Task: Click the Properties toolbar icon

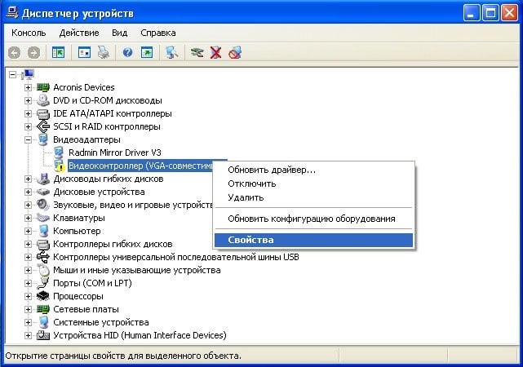Action: click(84, 52)
